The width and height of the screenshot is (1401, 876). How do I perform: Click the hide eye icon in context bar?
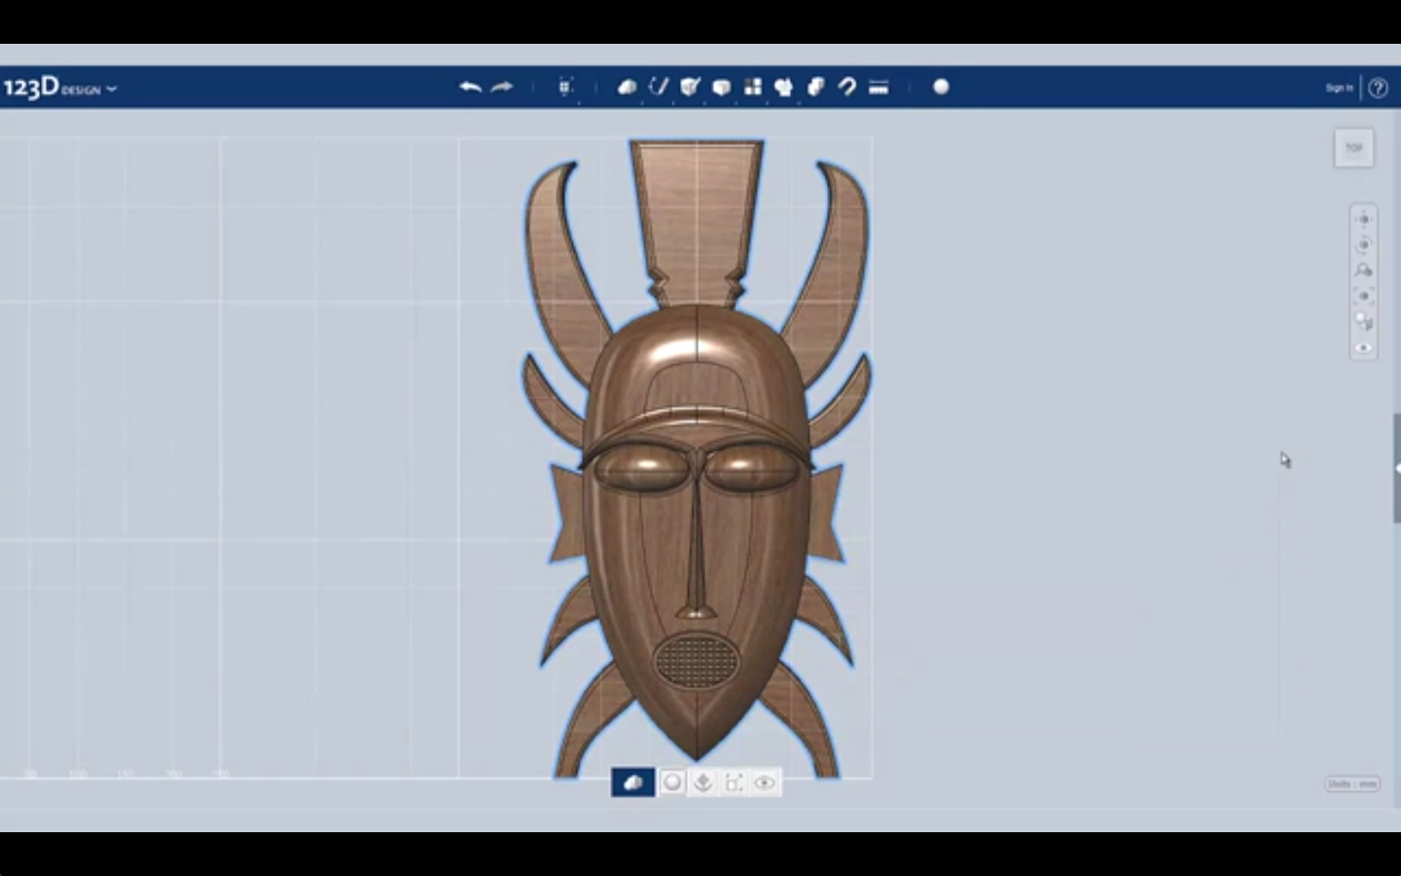point(765,783)
